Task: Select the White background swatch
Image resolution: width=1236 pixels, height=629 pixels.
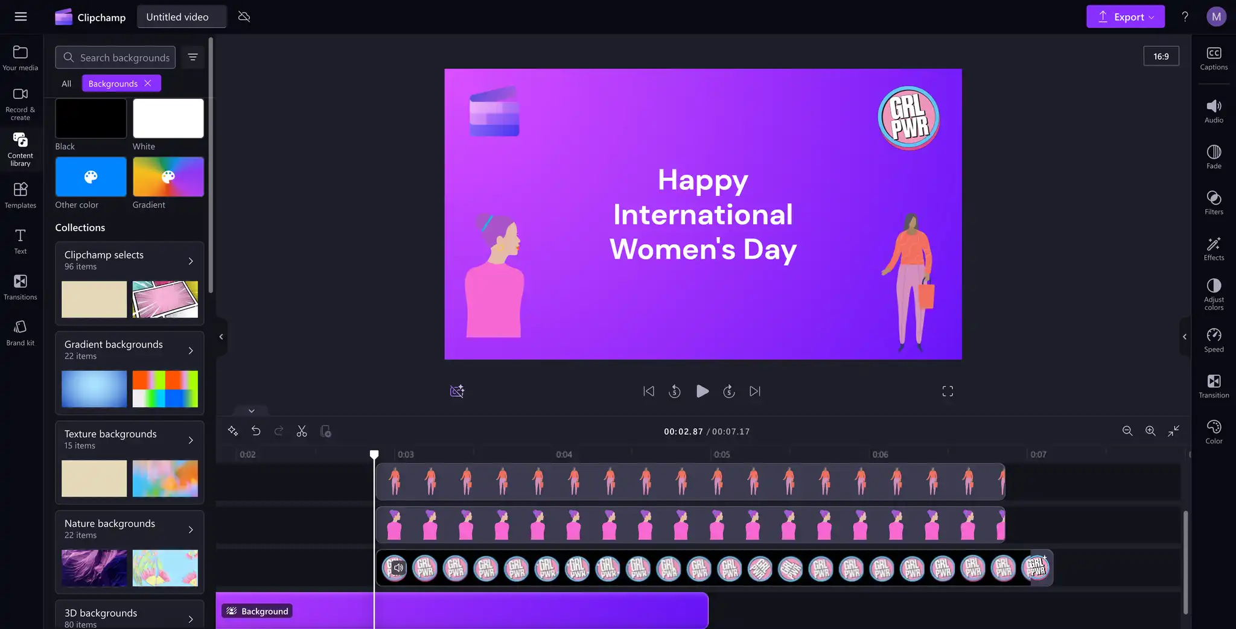Action: point(168,118)
